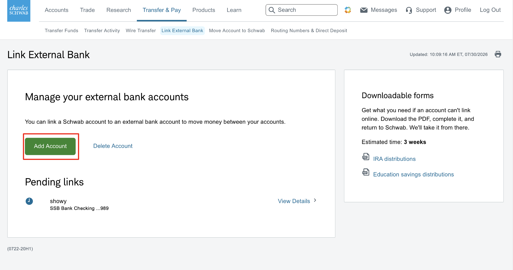Click the IRA distributions PDF icon

point(366,157)
